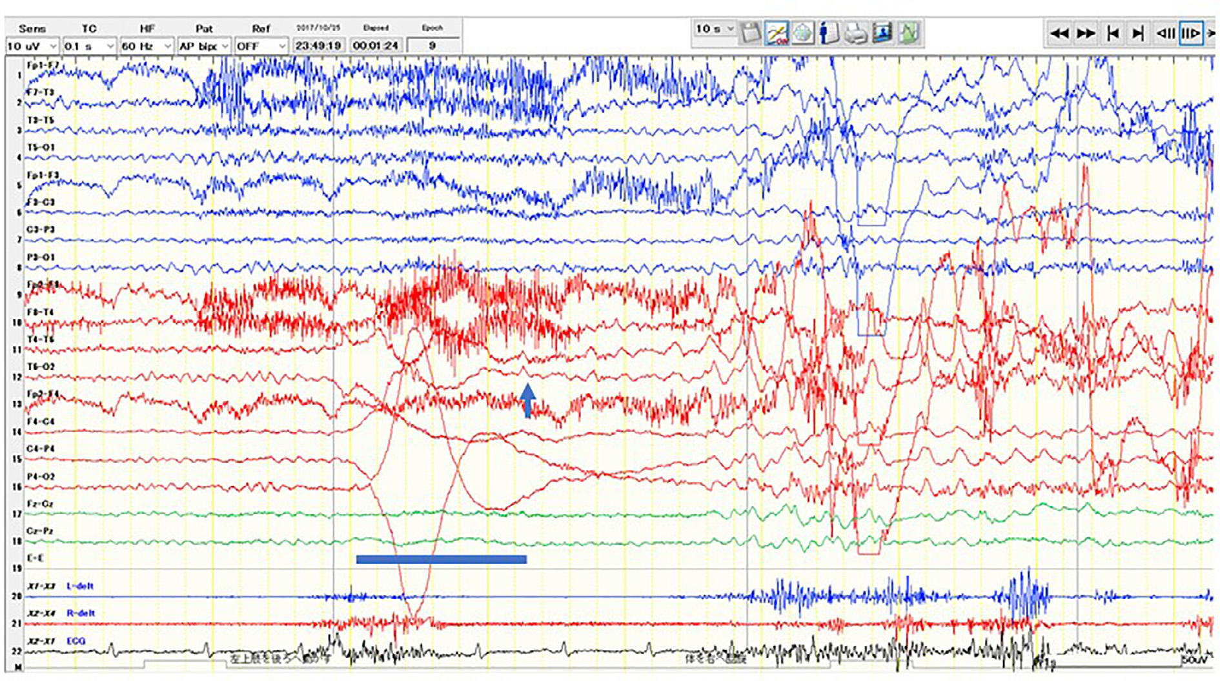Click the printer icon in the toolbar
This screenshot has width=1220, height=681.
pos(855,33)
